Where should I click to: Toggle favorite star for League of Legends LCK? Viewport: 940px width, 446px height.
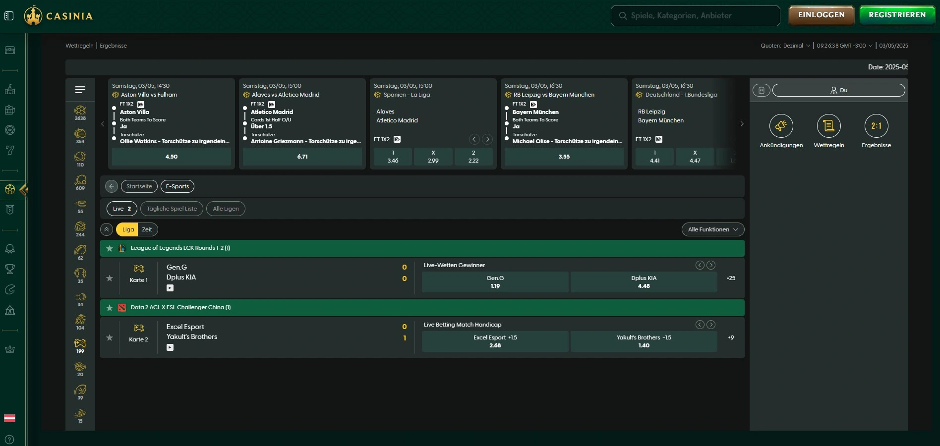pos(110,248)
